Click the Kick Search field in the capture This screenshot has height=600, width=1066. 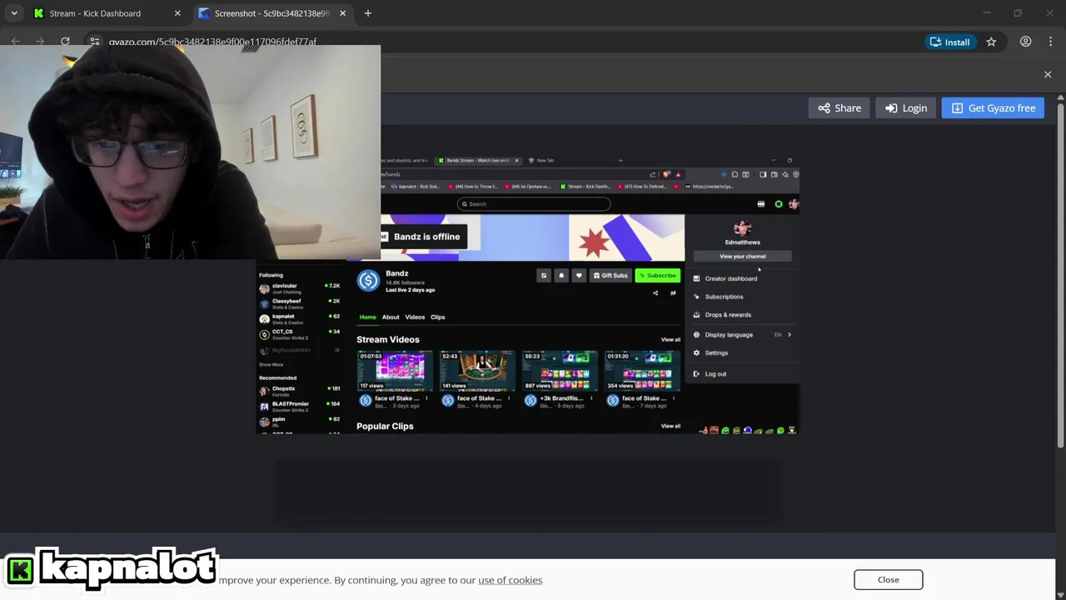pos(534,203)
